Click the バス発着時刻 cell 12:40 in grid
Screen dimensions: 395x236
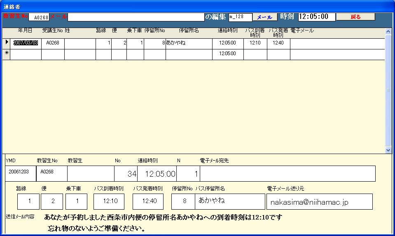coord(278,43)
